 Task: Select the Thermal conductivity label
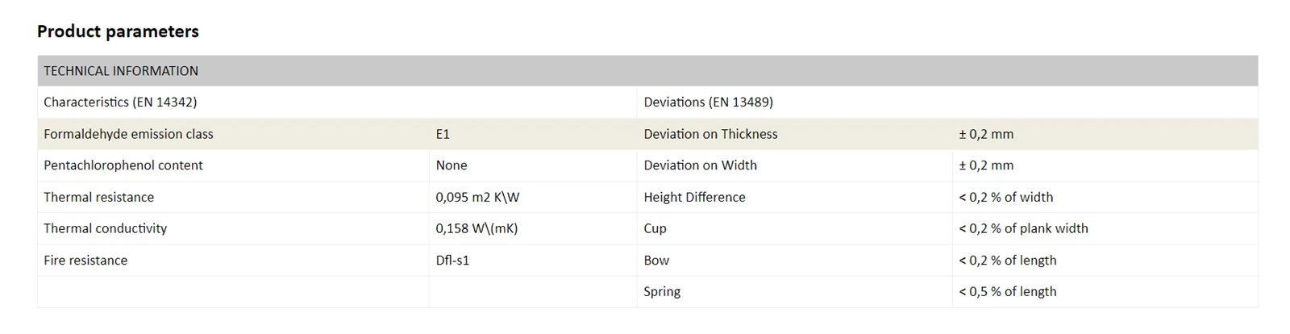(x=105, y=228)
